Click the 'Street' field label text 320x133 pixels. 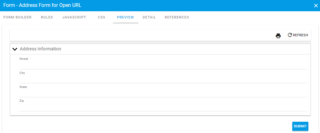tap(24, 59)
